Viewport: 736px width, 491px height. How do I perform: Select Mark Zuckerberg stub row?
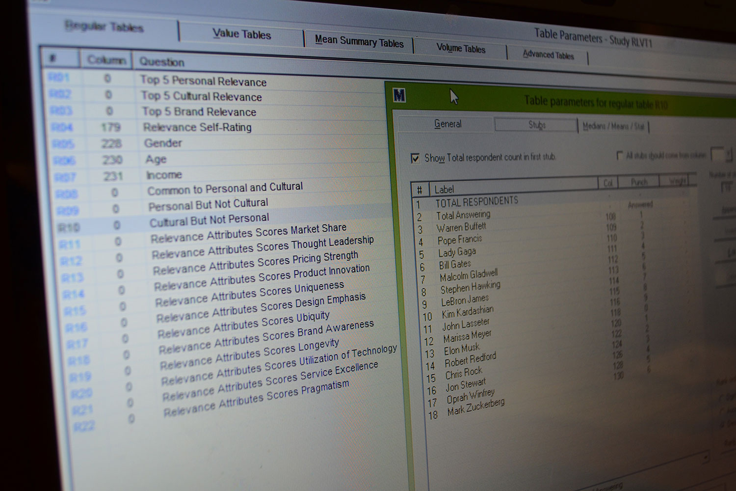(476, 408)
